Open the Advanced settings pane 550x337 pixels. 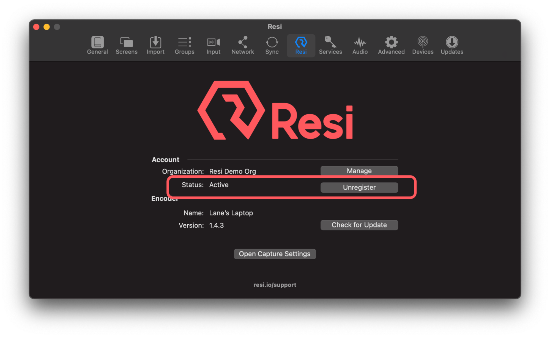[x=391, y=45]
